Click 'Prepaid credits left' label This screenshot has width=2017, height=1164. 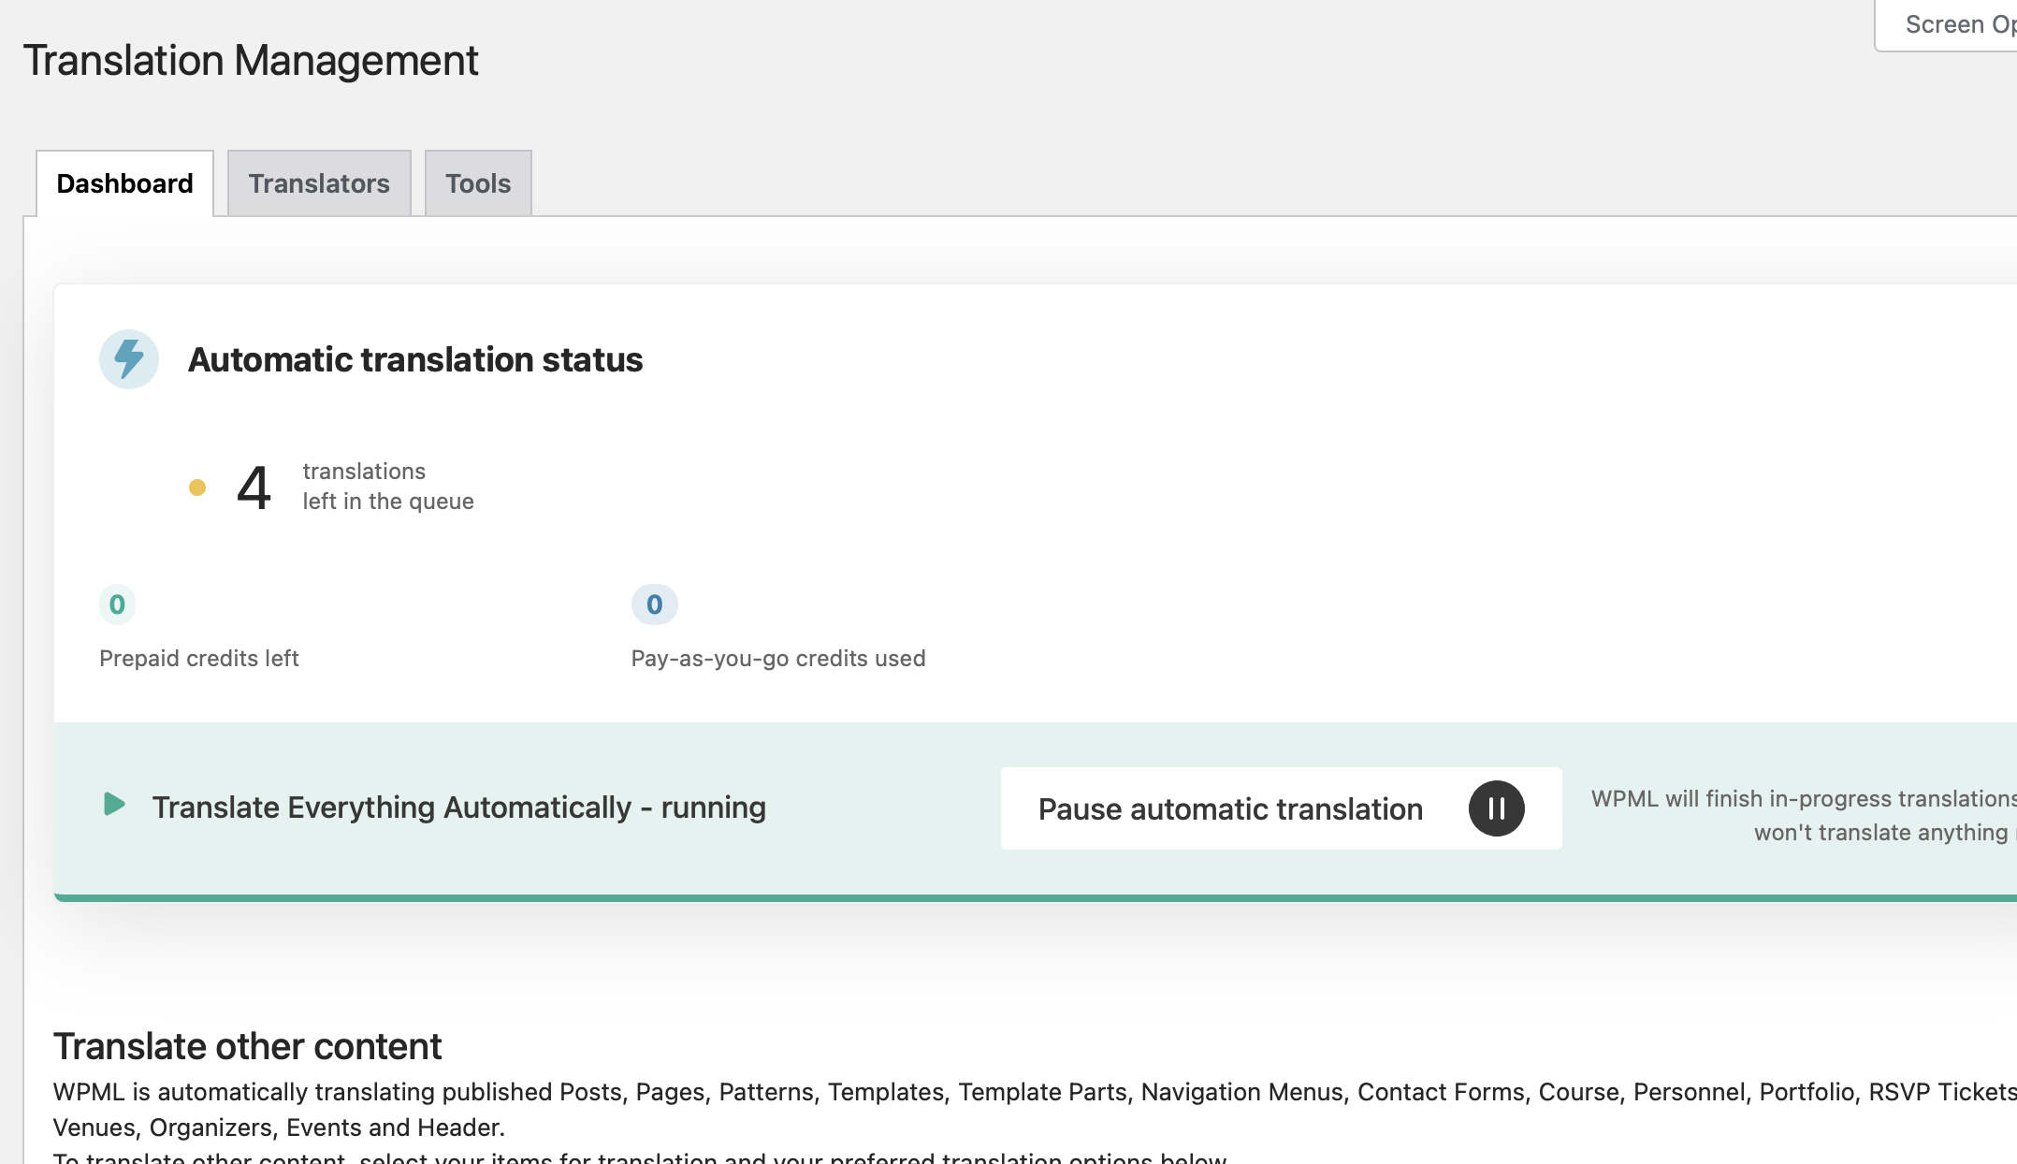click(x=199, y=659)
